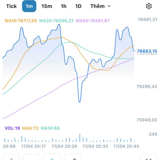Viewport: 160px width, 160px height.
Task: Click the 75949,02 price axis label
Action: point(147,120)
